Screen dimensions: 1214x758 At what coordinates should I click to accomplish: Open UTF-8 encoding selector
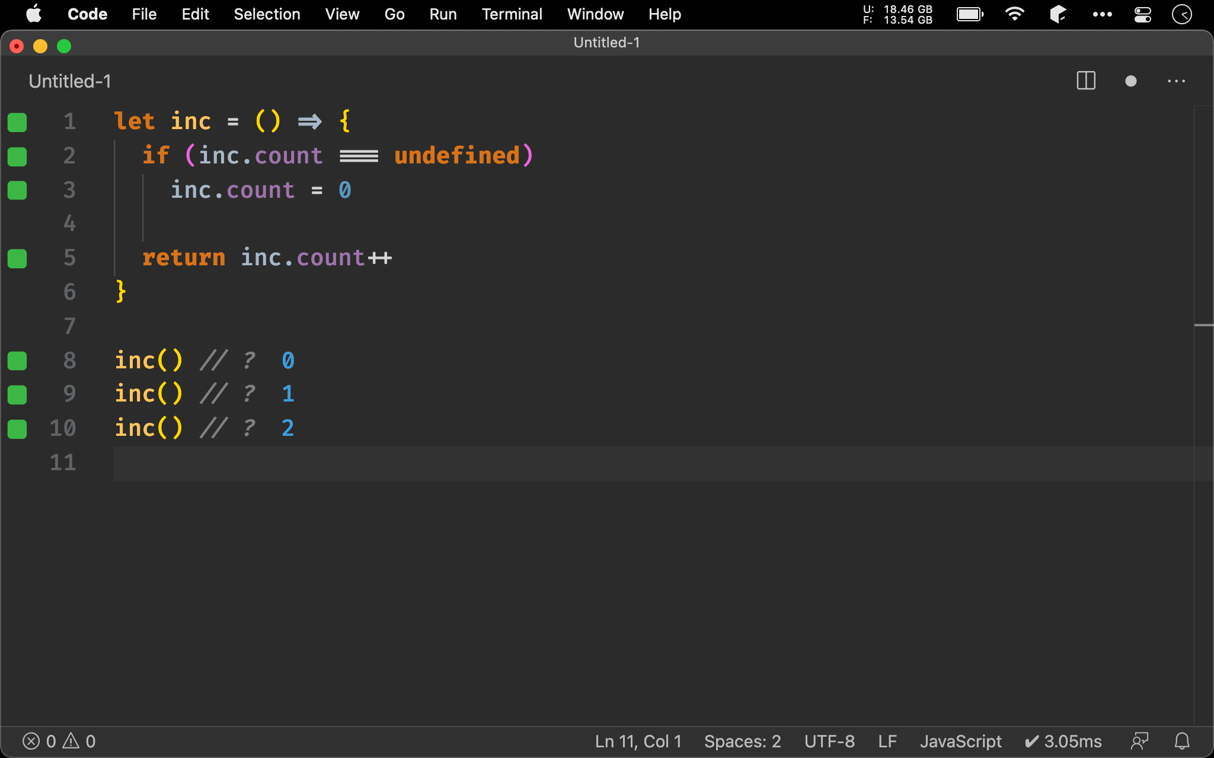coord(829,741)
